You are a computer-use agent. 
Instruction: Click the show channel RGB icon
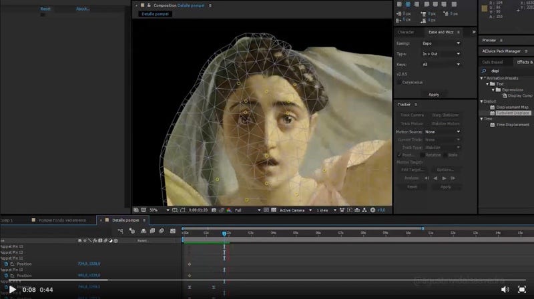[x=229, y=210]
